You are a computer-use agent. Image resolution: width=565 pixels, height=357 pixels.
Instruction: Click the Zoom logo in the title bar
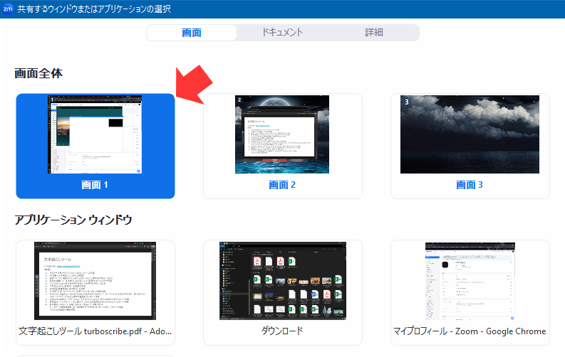click(9, 9)
